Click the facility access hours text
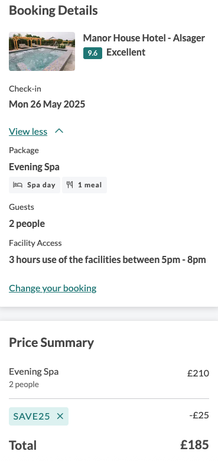This screenshot has height=461, width=218. click(x=108, y=260)
